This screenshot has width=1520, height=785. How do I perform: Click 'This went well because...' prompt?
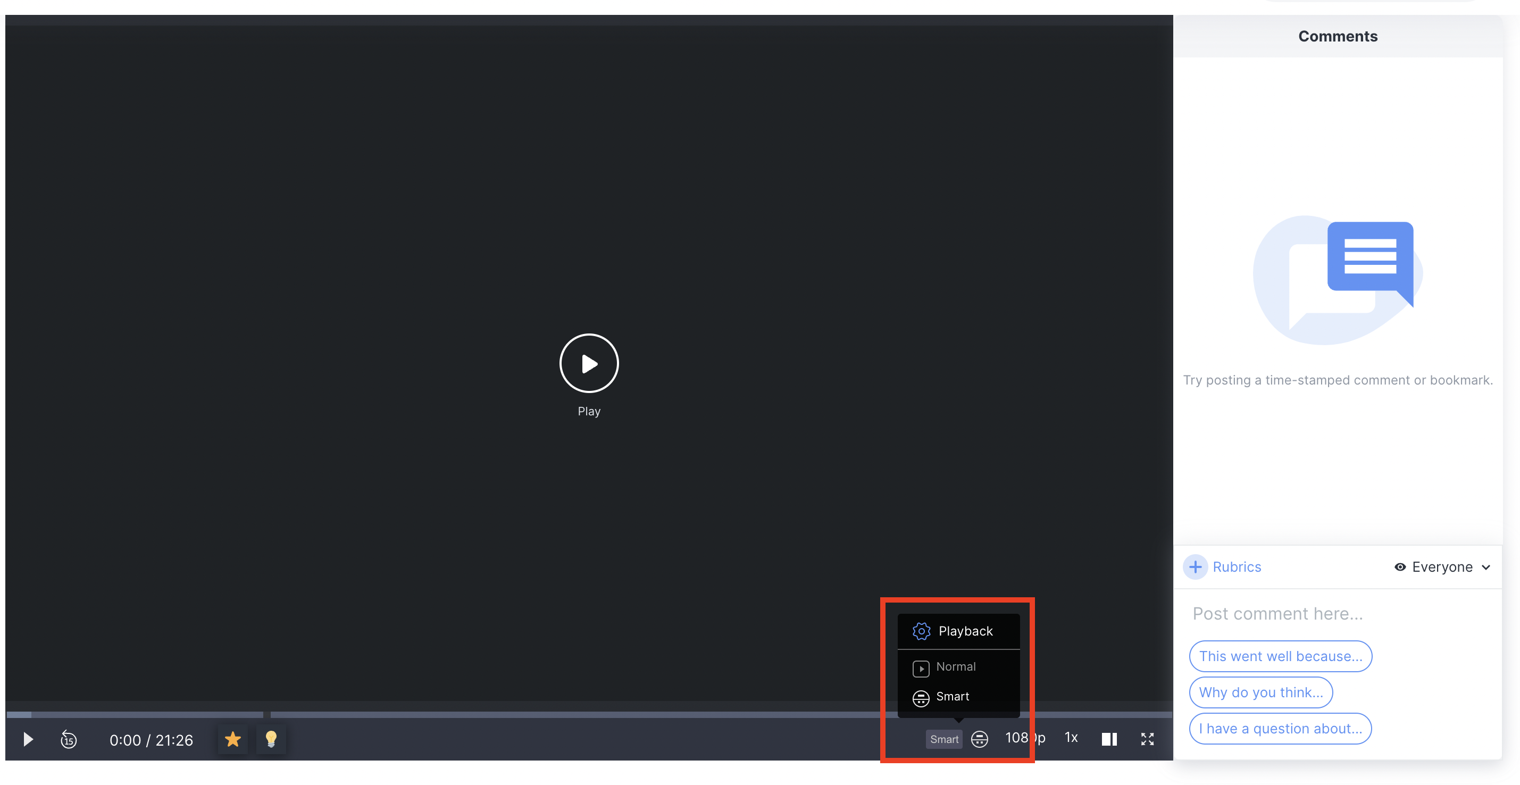click(x=1282, y=655)
